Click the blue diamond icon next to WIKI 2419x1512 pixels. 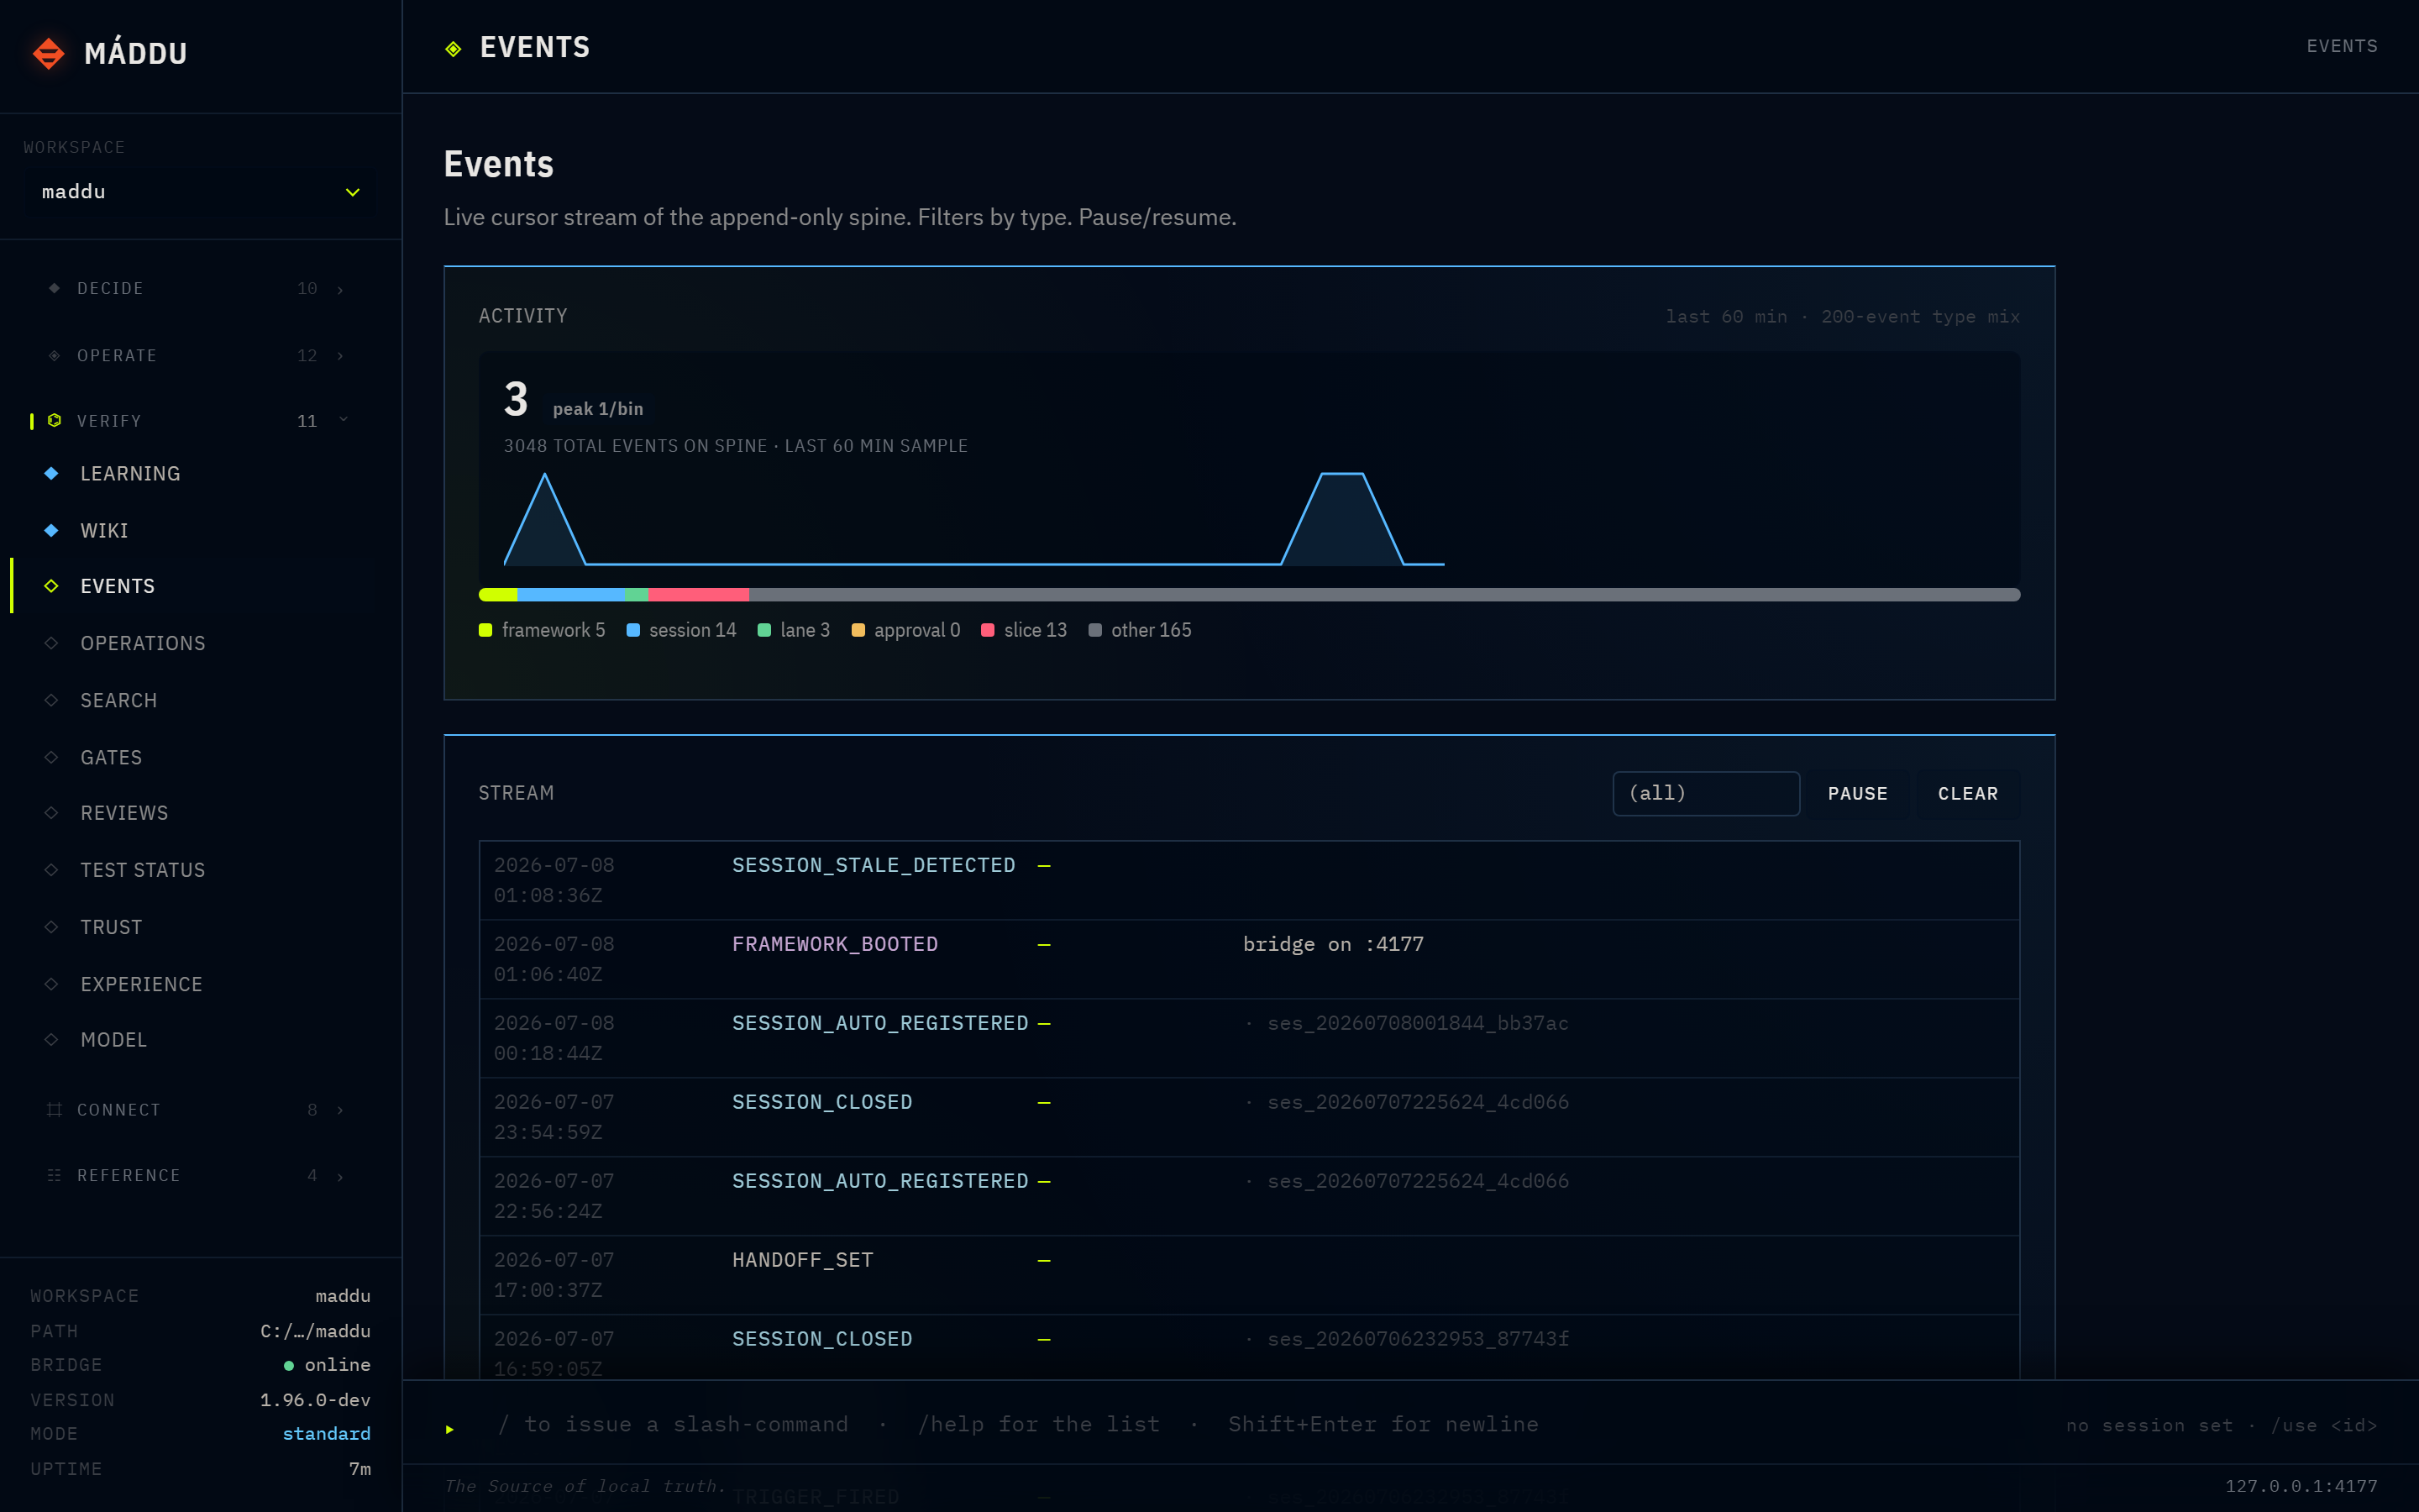pos(51,530)
